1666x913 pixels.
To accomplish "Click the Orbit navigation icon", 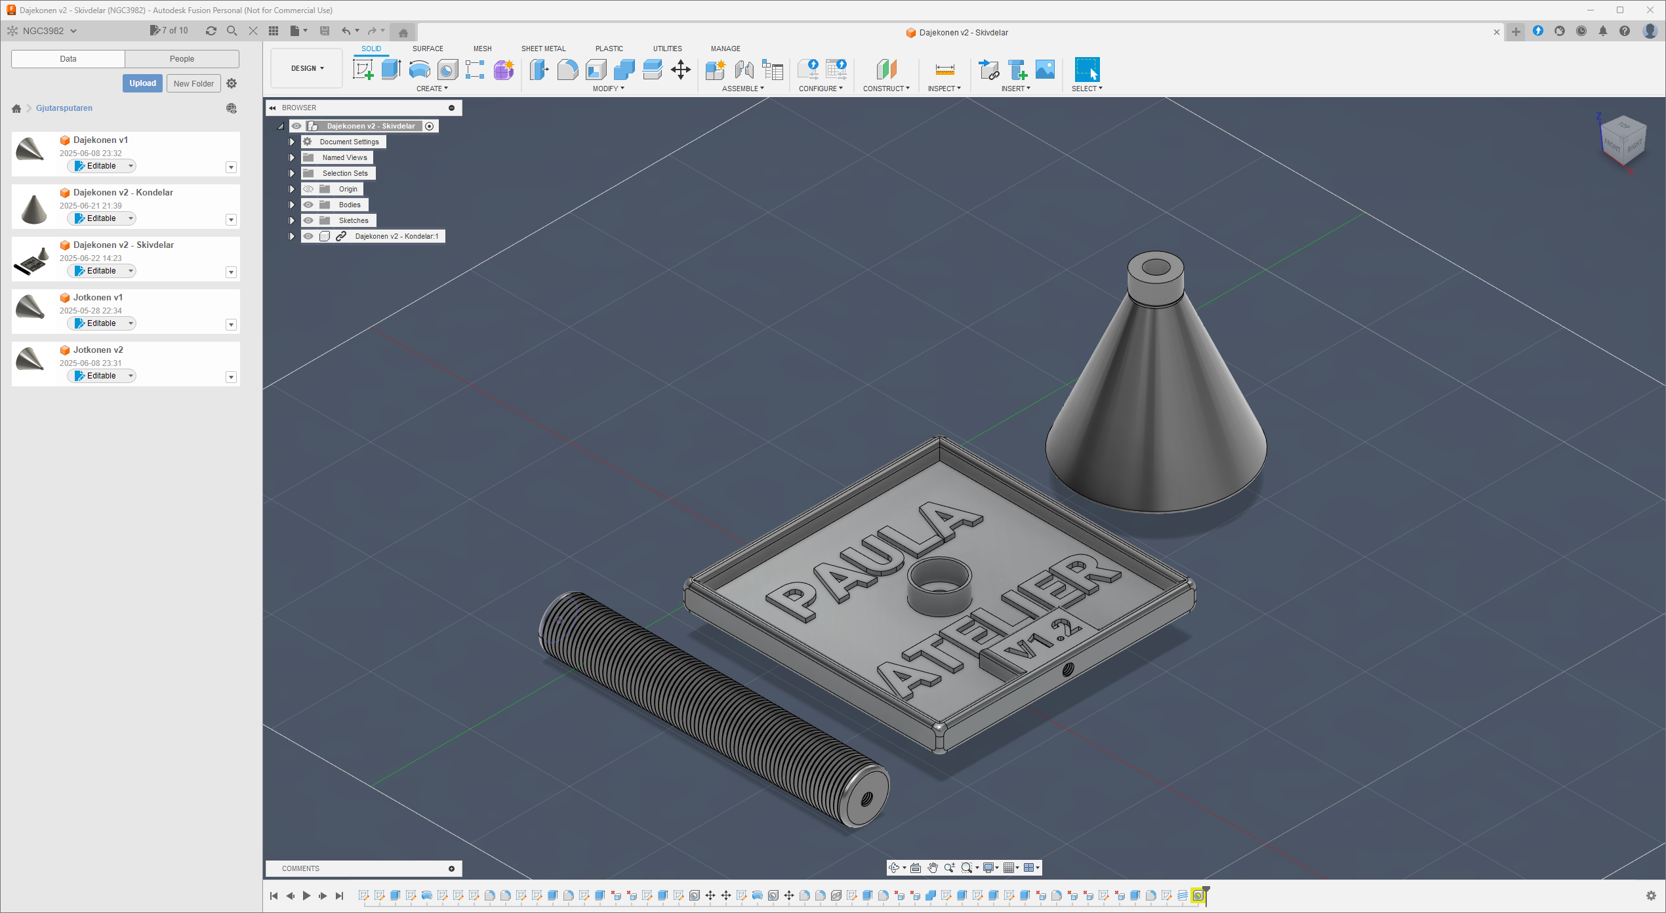I will pos(893,868).
